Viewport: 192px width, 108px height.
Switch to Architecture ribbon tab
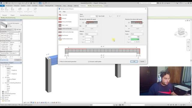(9, 6)
